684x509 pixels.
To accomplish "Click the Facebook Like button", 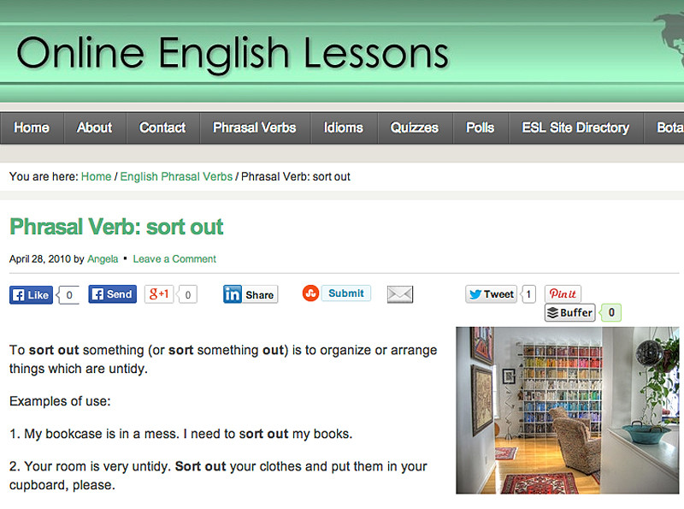I will click(32, 295).
